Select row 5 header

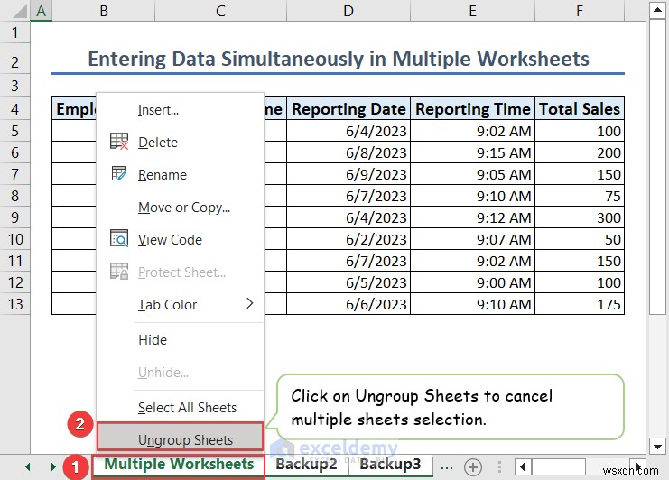coord(15,131)
